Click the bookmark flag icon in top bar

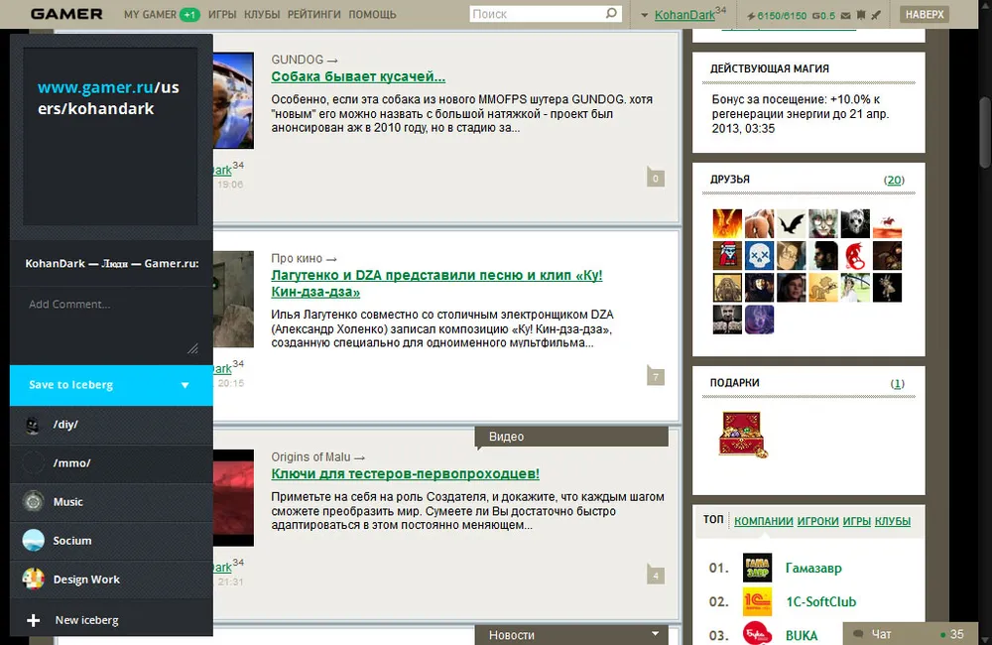859,15
